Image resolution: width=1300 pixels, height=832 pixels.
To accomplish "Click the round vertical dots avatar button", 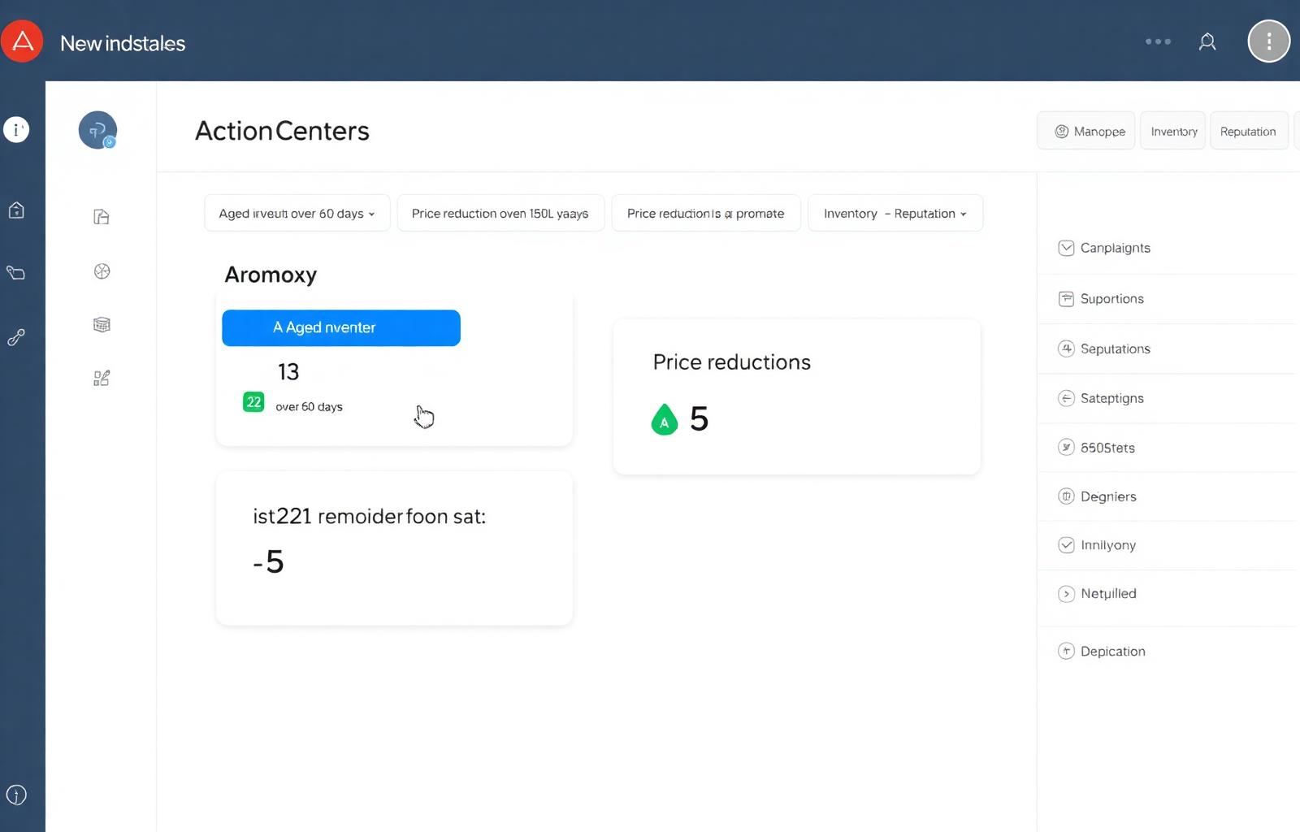I will tap(1268, 41).
